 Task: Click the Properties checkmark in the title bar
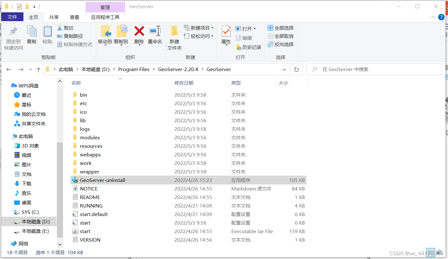pyautogui.click(x=19, y=6)
